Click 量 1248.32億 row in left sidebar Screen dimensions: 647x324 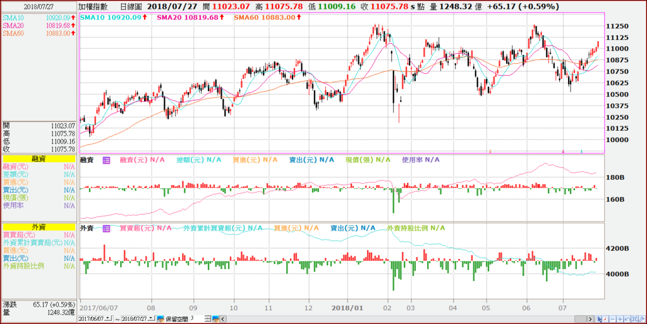(x=39, y=313)
